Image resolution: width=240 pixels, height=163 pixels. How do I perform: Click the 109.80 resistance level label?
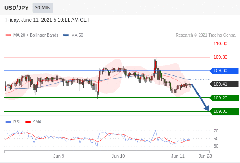pos(220,57)
